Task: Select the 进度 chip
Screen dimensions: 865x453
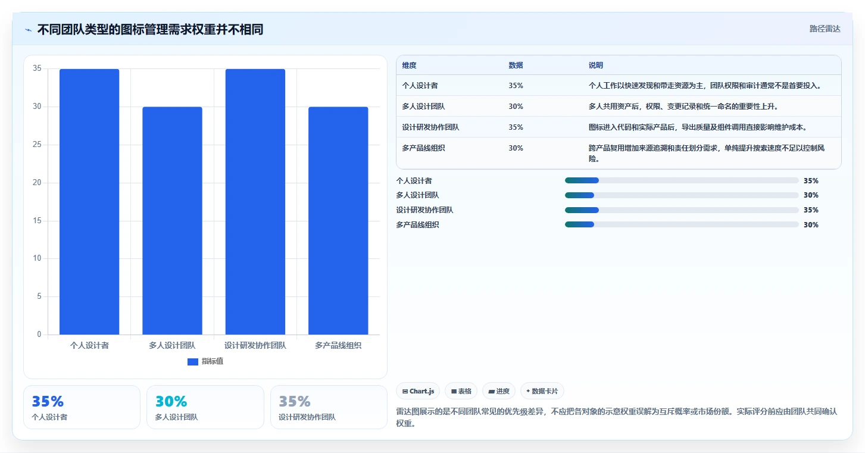Action: click(499, 391)
